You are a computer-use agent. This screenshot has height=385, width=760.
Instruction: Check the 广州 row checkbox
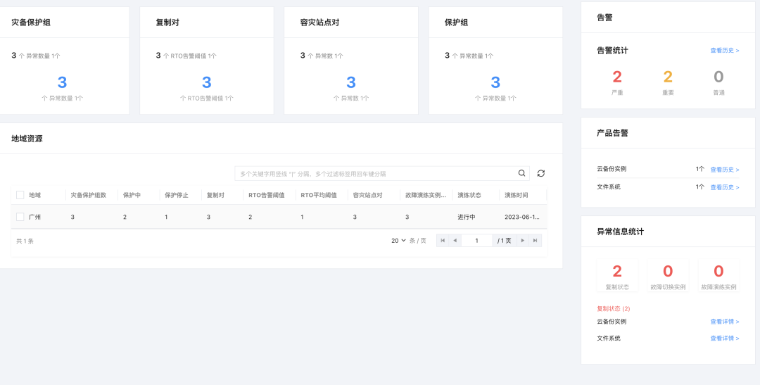20,217
